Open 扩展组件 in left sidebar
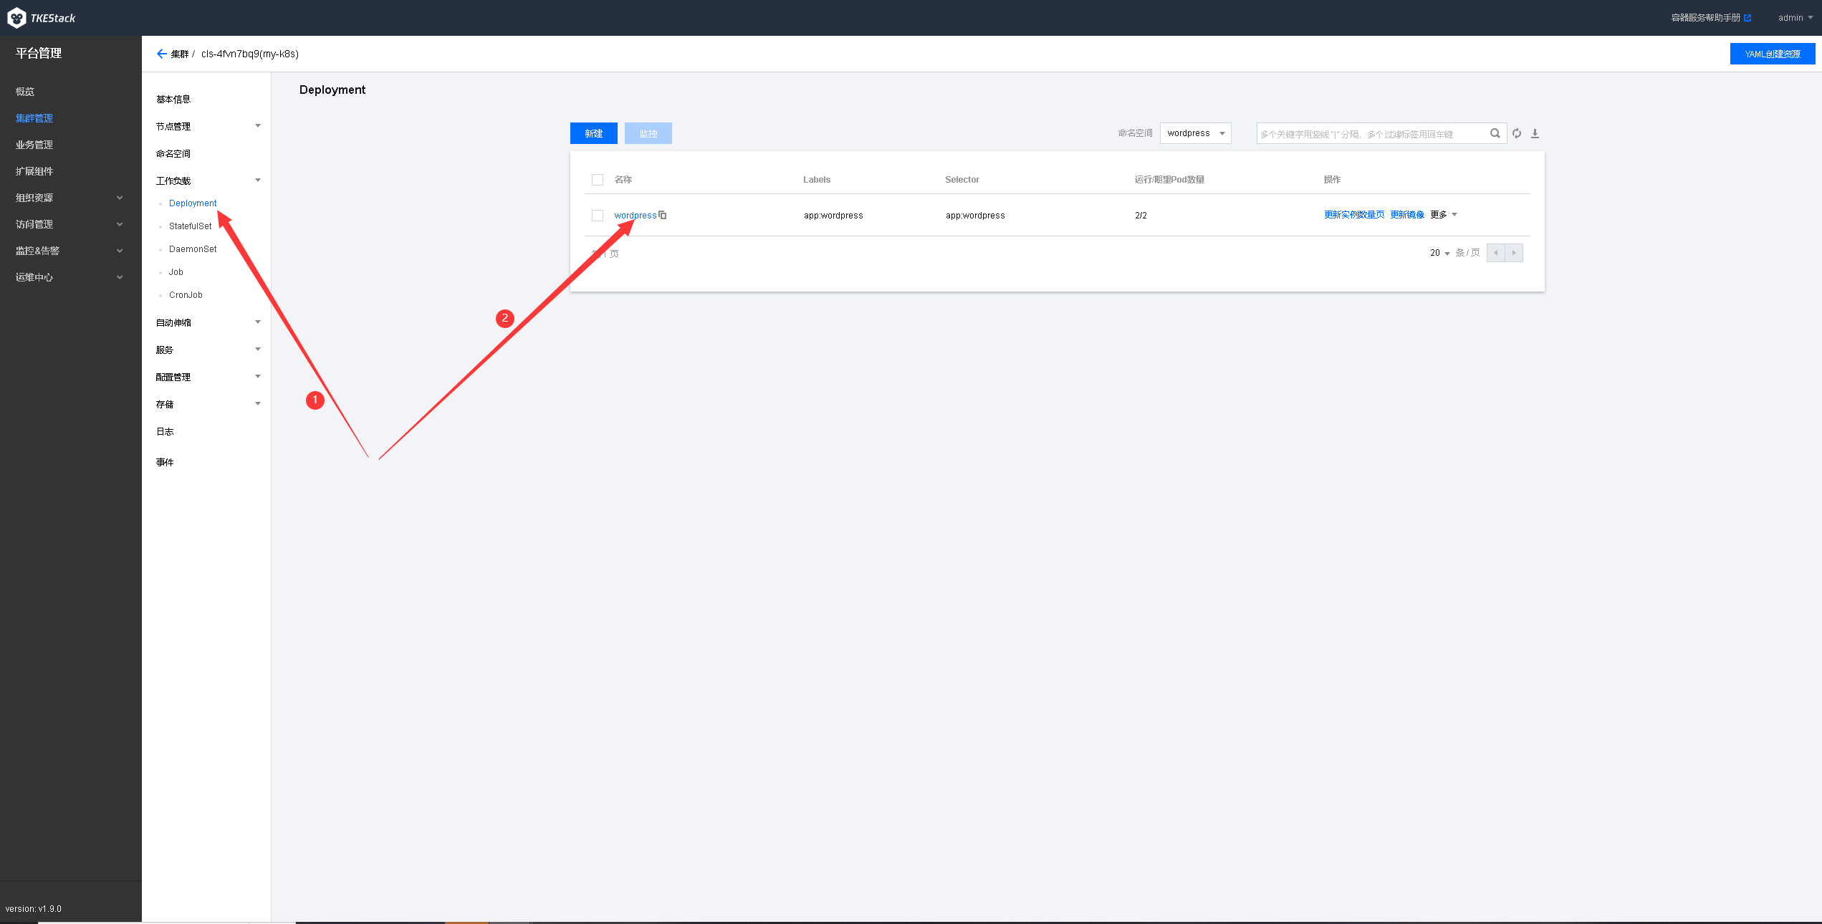The image size is (1822, 924). coord(34,171)
